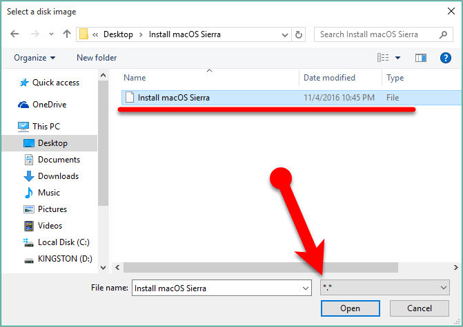Click the horizontal scrollbar thumb

(261, 268)
